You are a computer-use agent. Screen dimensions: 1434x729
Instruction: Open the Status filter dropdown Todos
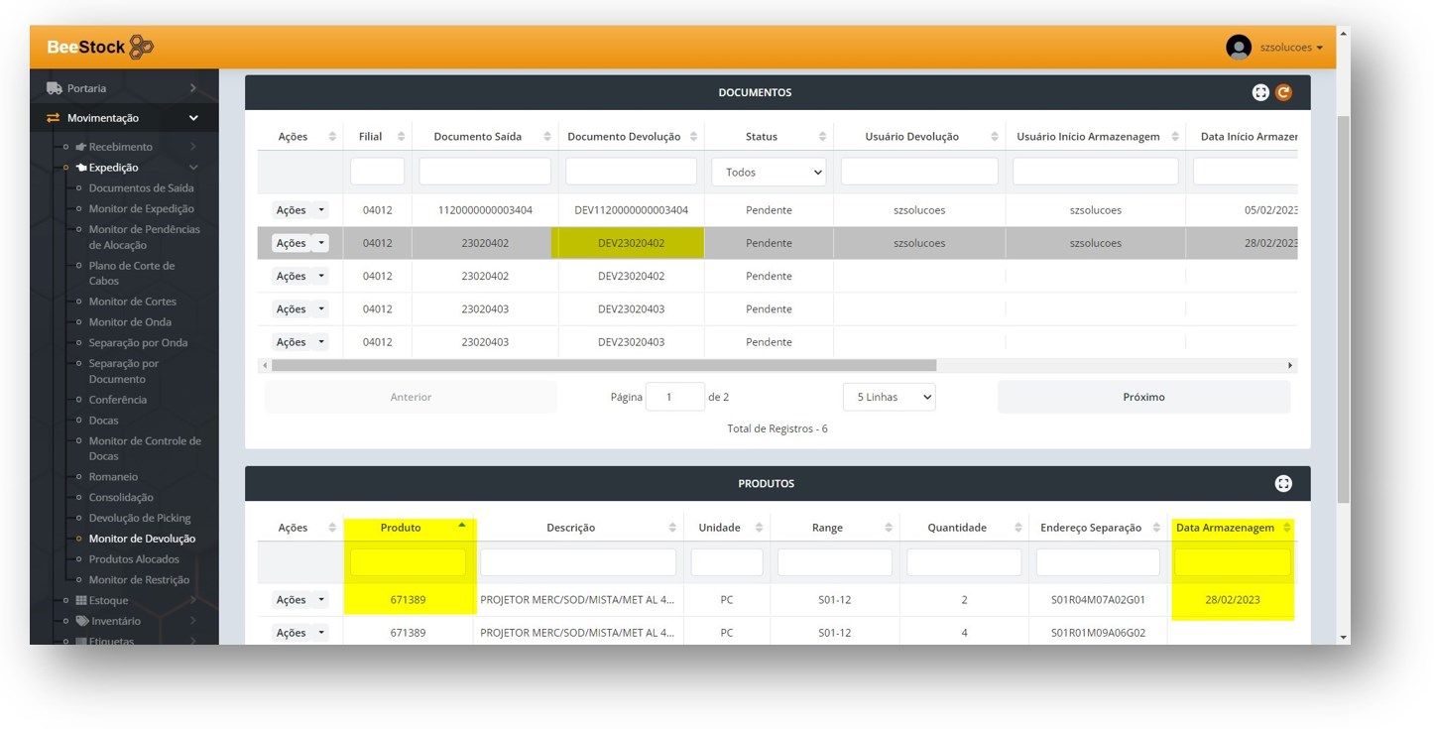pos(769,172)
